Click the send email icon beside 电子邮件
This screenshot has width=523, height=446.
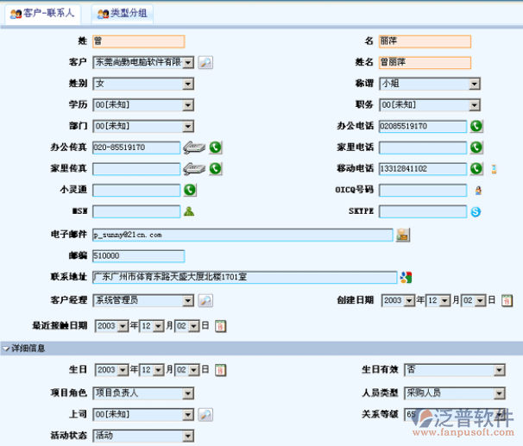click(x=403, y=234)
